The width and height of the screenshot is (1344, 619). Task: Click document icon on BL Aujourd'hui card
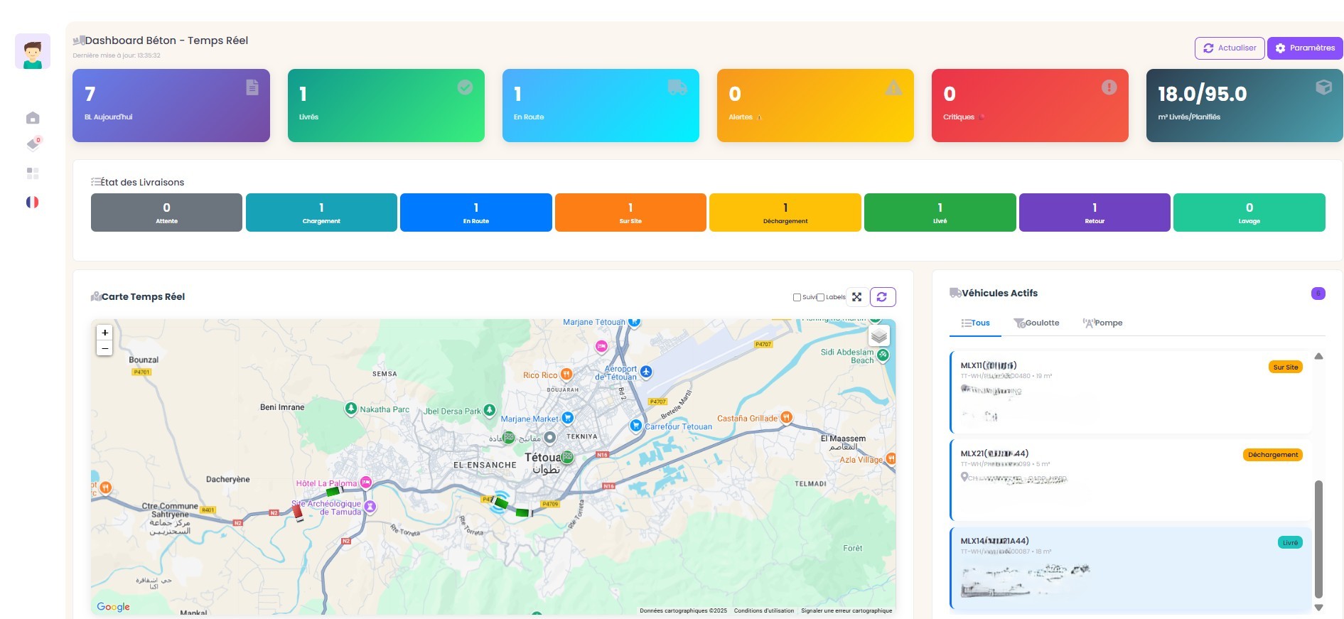point(252,87)
